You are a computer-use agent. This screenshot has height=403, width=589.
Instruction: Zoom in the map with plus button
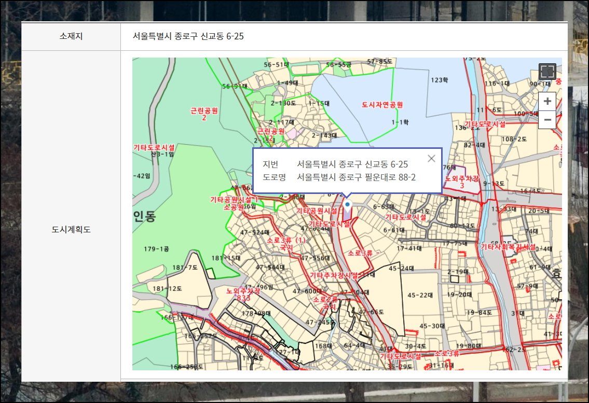pos(547,101)
